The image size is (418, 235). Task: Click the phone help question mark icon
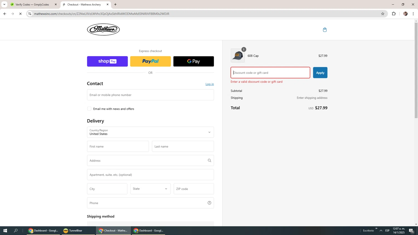click(209, 203)
